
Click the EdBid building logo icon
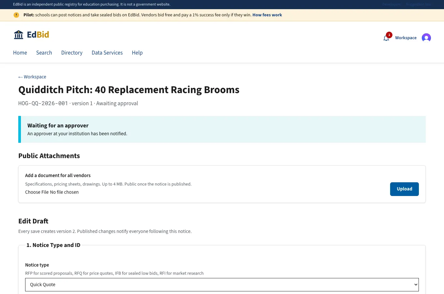pos(19,35)
